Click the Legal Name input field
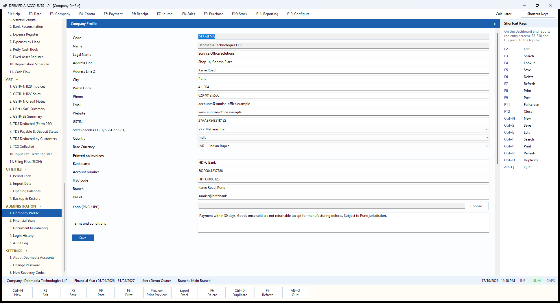Screen dimensions: 560x303 coord(343,53)
